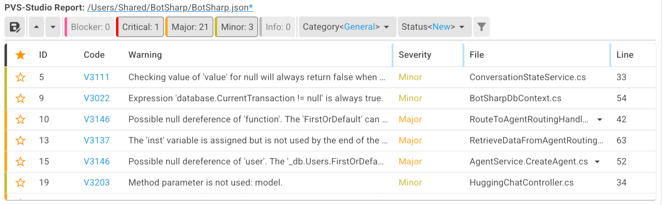Open the Category General dropdown
The height and width of the screenshot is (205, 663).
pos(346,27)
